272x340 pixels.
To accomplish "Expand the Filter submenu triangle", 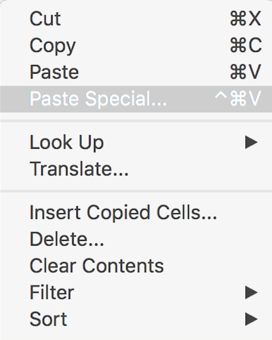I will click(x=251, y=293).
